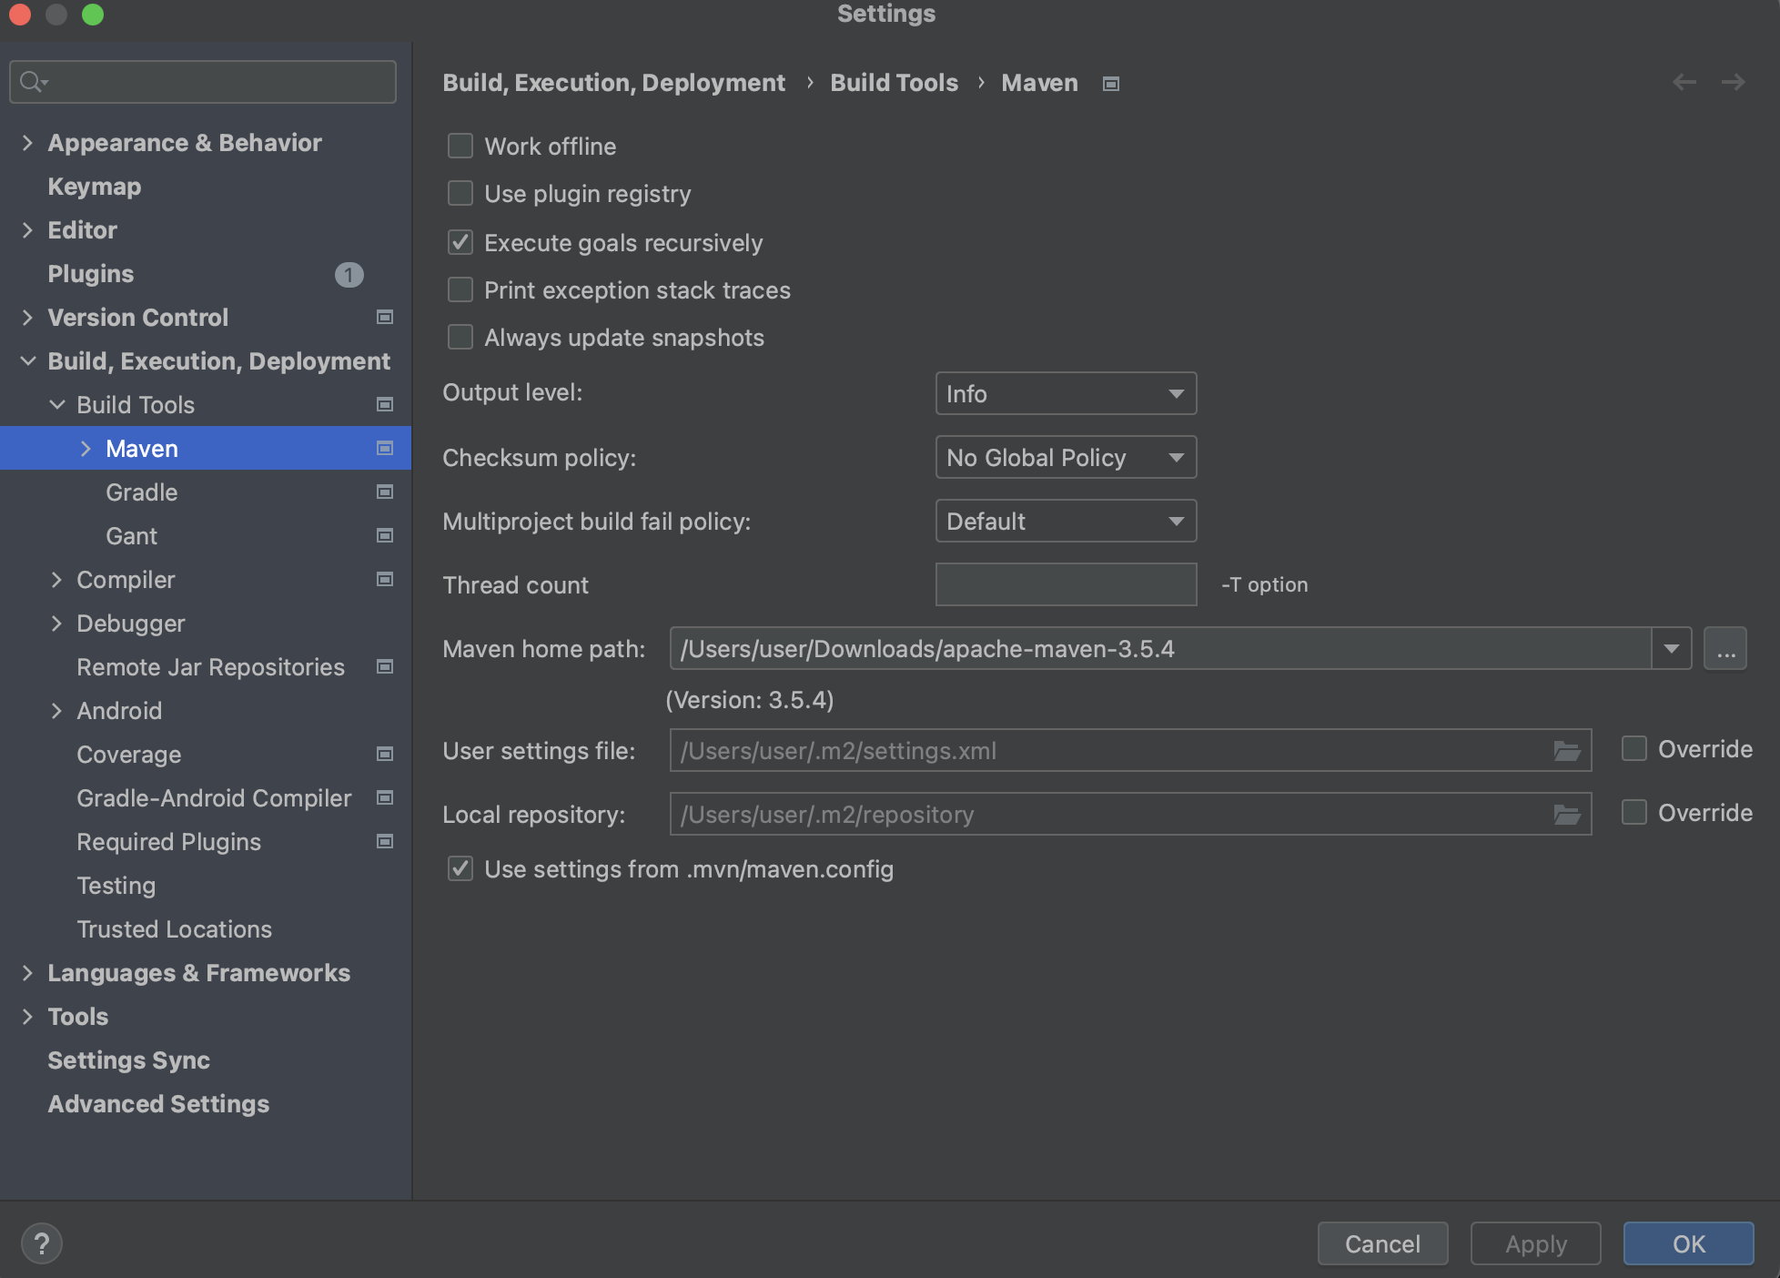Click Build Tools in breadcrumb
1780x1278 pixels.
(895, 83)
